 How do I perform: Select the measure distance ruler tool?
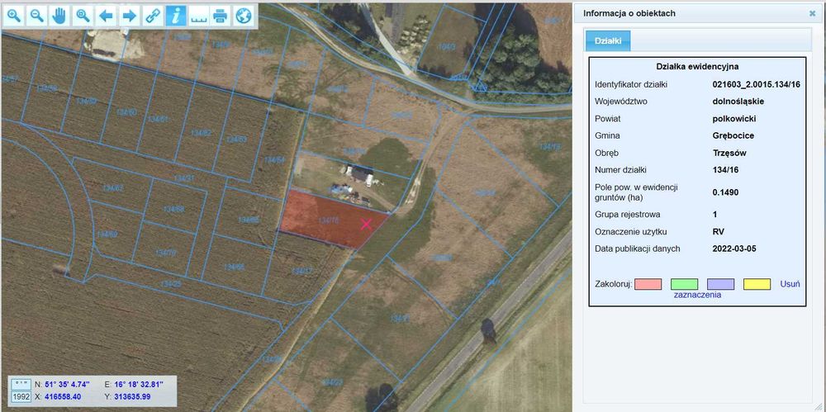tap(198, 17)
